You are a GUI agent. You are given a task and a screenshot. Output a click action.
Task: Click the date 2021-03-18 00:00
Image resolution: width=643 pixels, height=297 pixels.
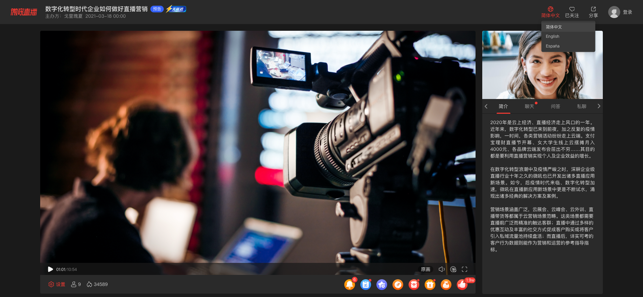(x=105, y=16)
